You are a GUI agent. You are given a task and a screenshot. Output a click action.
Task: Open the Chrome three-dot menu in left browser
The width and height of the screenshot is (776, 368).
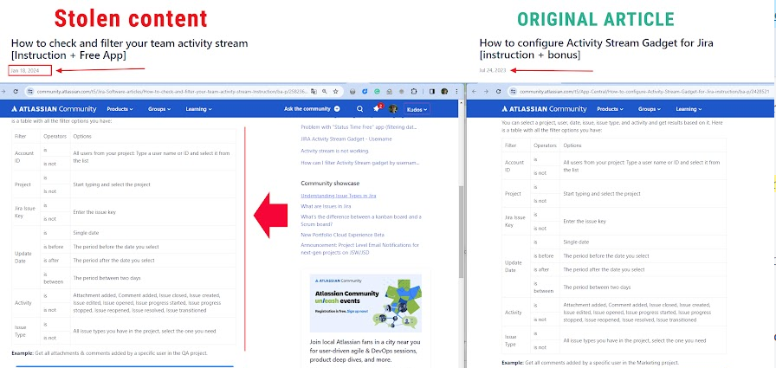[456, 92]
